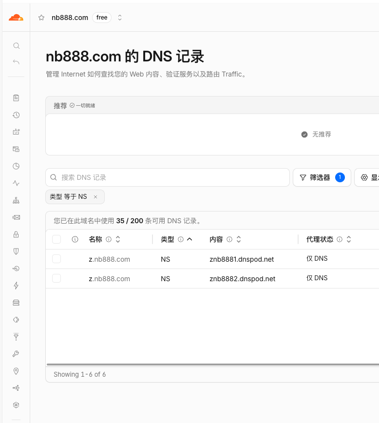Click info icon next to 名称 header
Screen dimensions: 379x423
[109, 239]
